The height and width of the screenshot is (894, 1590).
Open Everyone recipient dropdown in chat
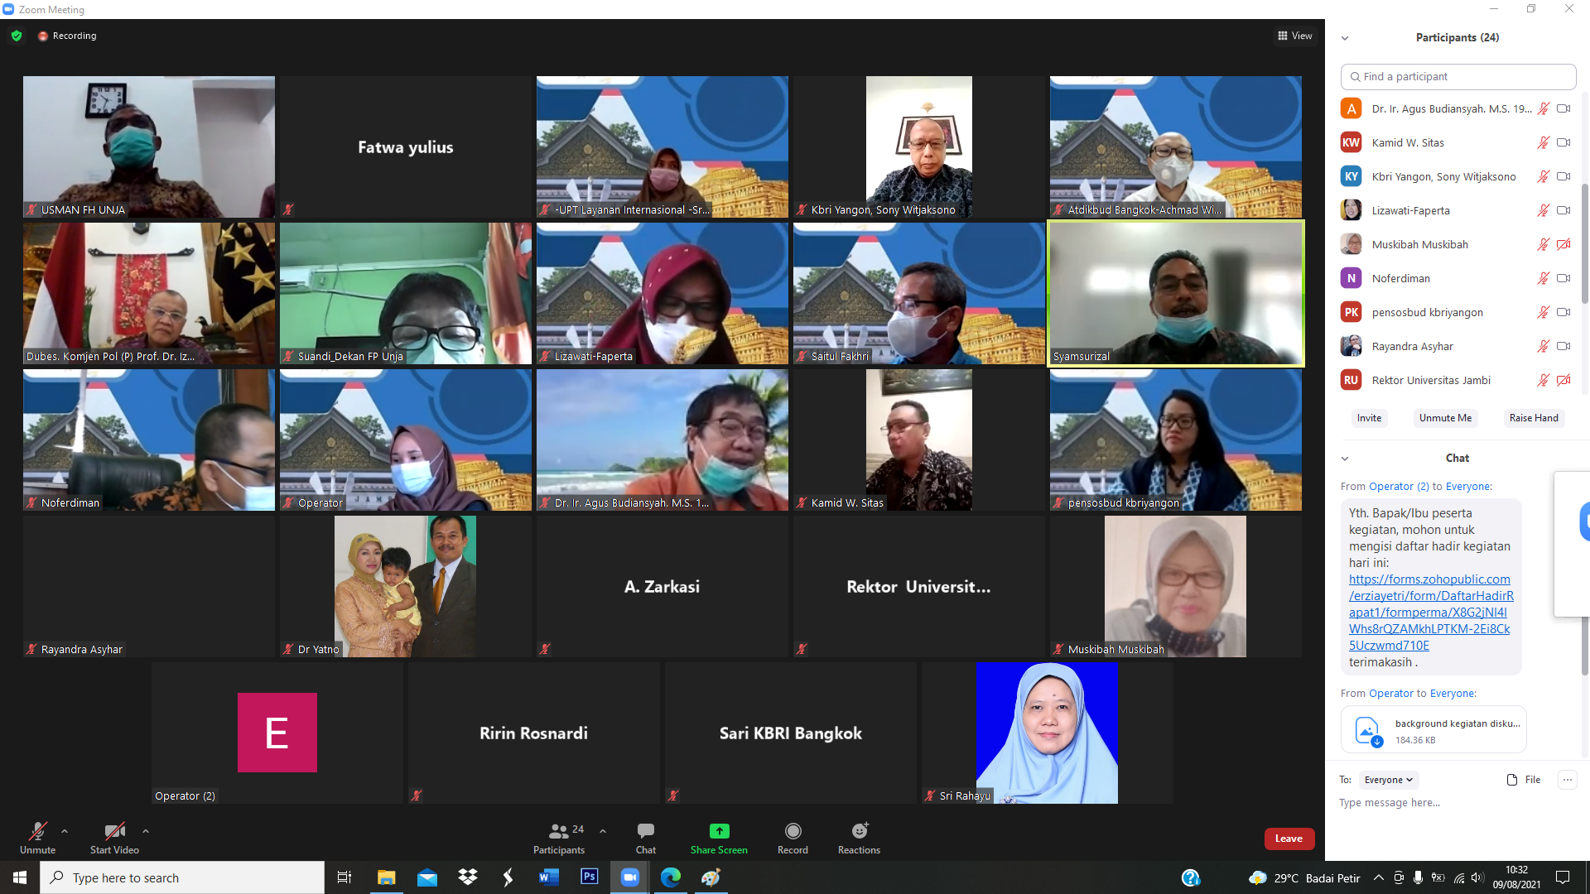(x=1389, y=780)
